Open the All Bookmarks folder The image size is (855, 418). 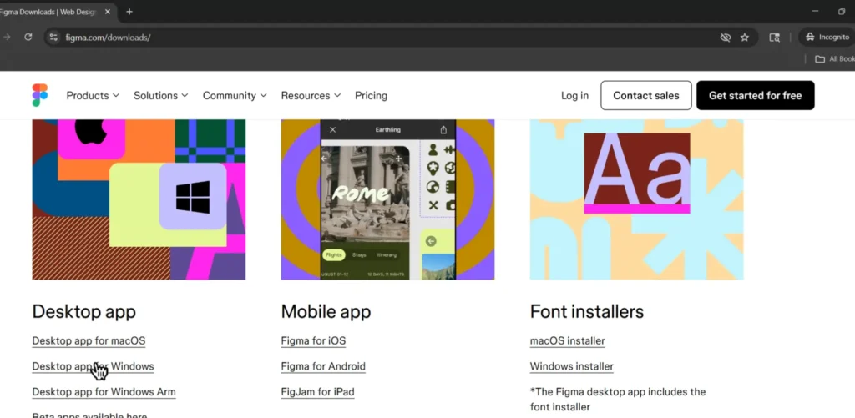(835, 59)
